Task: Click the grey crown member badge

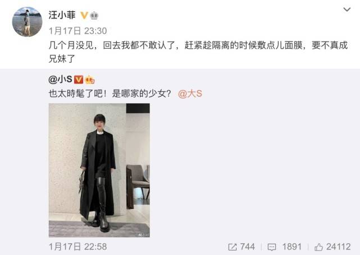Action: click(94, 16)
